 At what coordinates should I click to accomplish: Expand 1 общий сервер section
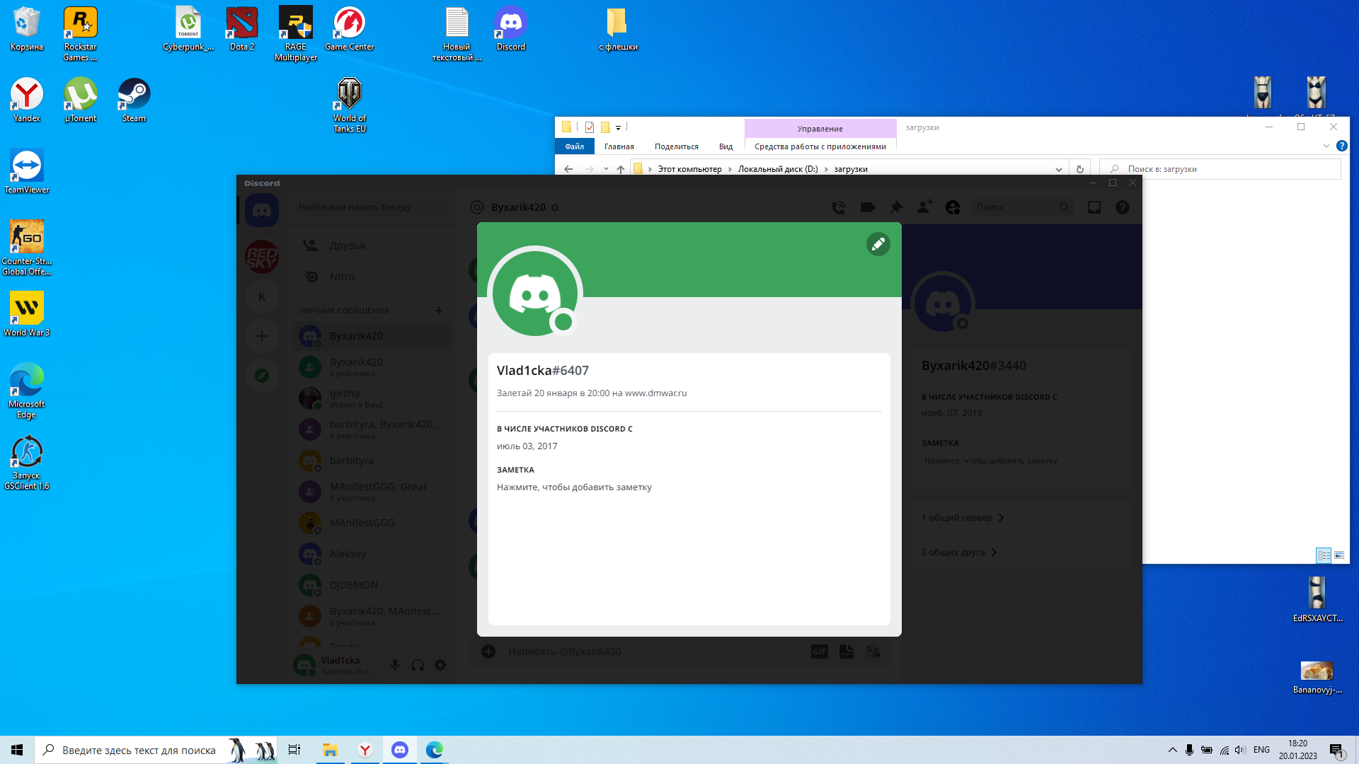click(x=1021, y=518)
